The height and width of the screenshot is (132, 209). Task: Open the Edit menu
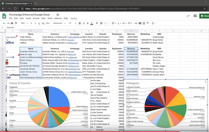point(16,18)
